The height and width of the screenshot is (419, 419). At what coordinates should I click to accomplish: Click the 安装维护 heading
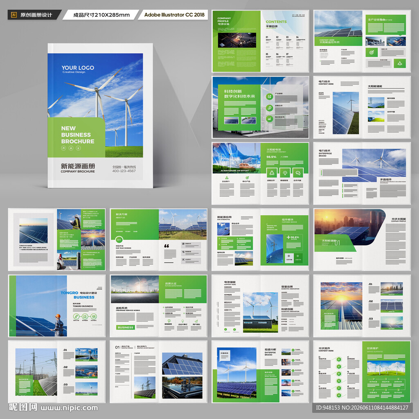pos(372,349)
